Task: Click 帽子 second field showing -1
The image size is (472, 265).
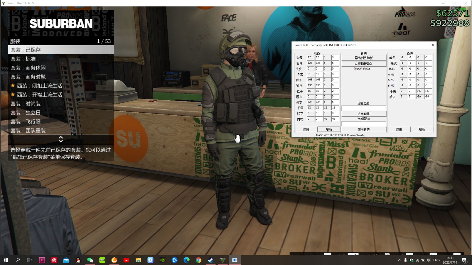Action: point(412,58)
